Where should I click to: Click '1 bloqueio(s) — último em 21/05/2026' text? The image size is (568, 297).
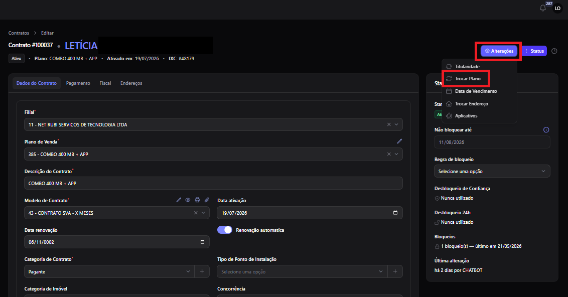click(x=481, y=246)
